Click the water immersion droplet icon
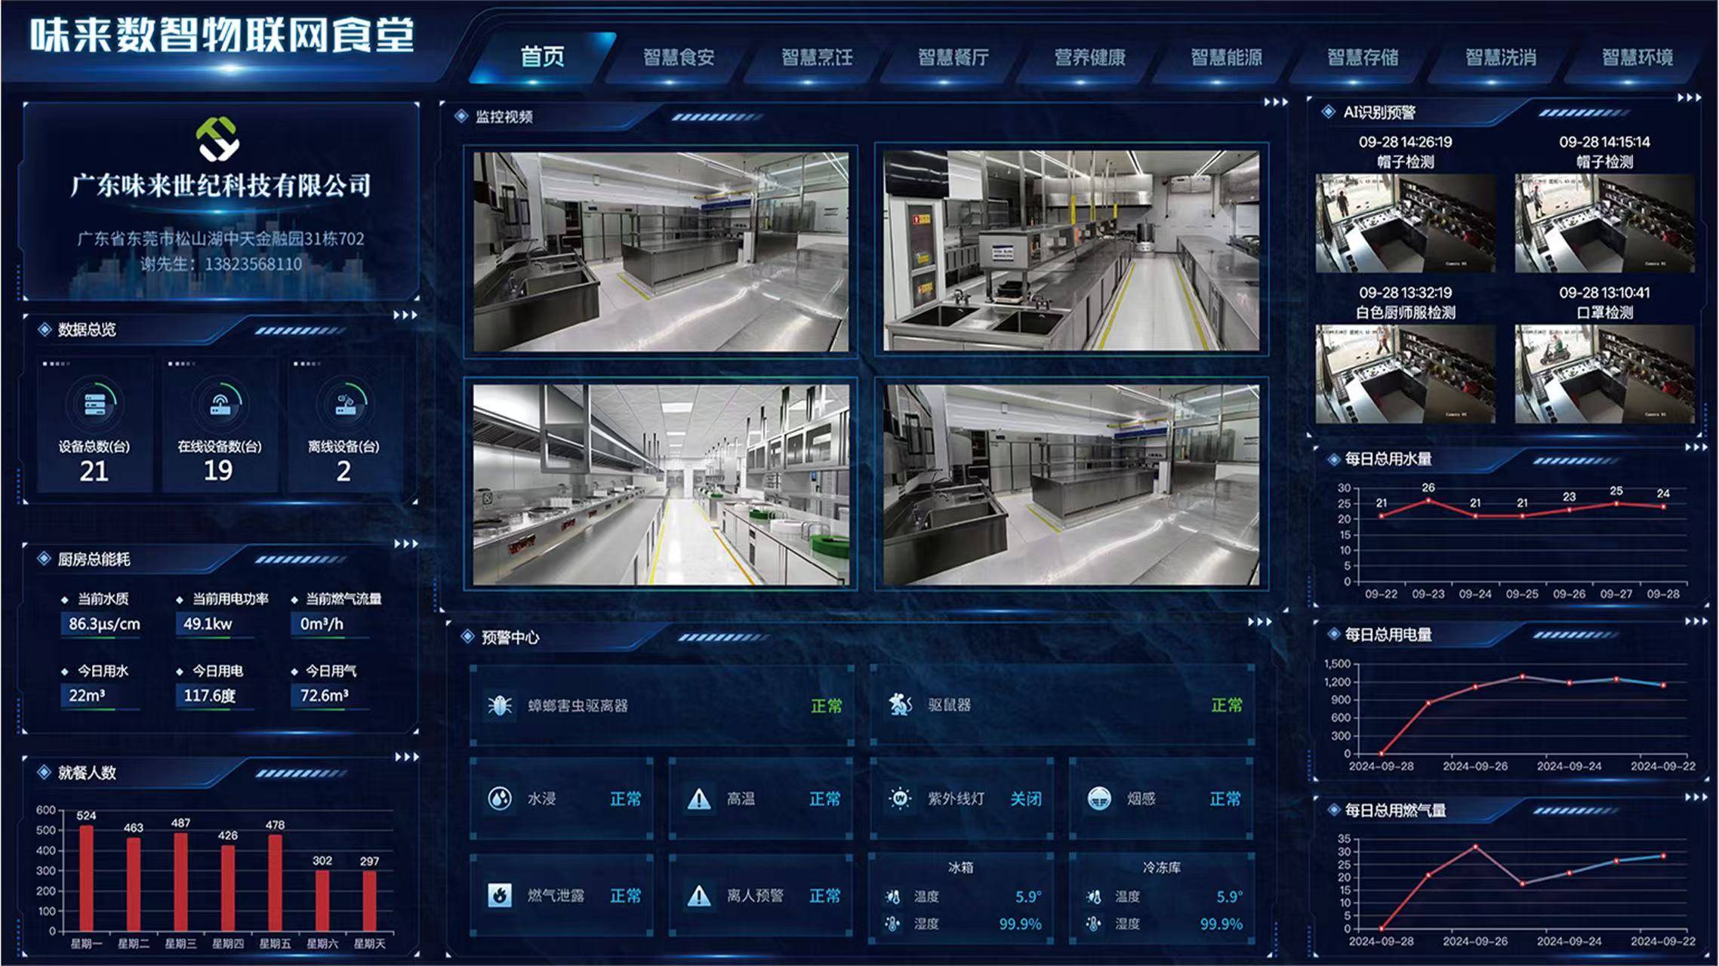Viewport: 1719px width, 966px height. point(500,798)
